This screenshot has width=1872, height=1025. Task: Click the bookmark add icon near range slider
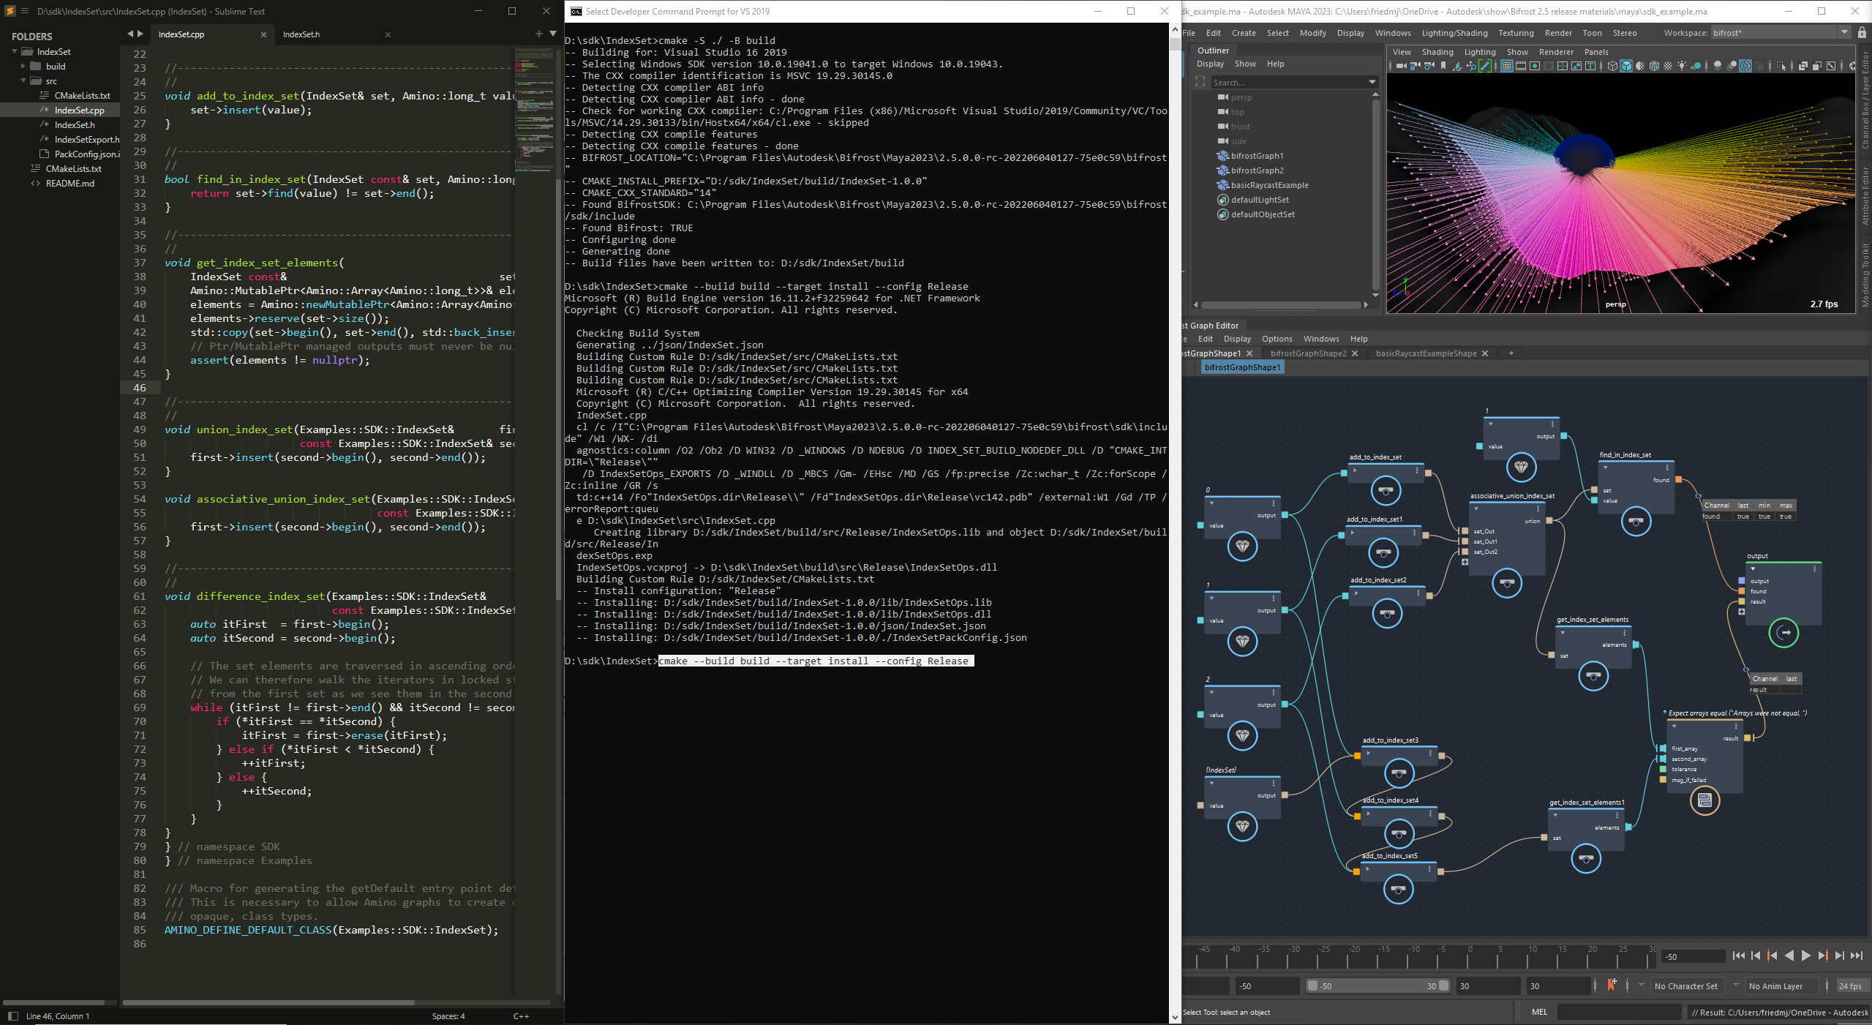[x=1612, y=985]
